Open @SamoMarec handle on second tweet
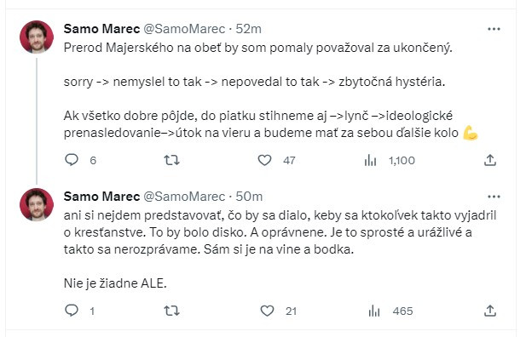This screenshot has height=337, width=526. [x=184, y=197]
